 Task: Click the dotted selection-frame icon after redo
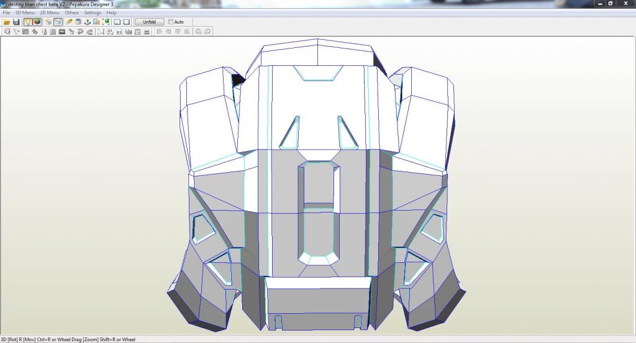[101, 32]
